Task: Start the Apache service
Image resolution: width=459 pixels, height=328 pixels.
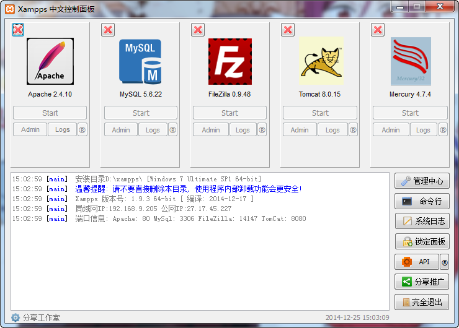Action: point(50,113)
